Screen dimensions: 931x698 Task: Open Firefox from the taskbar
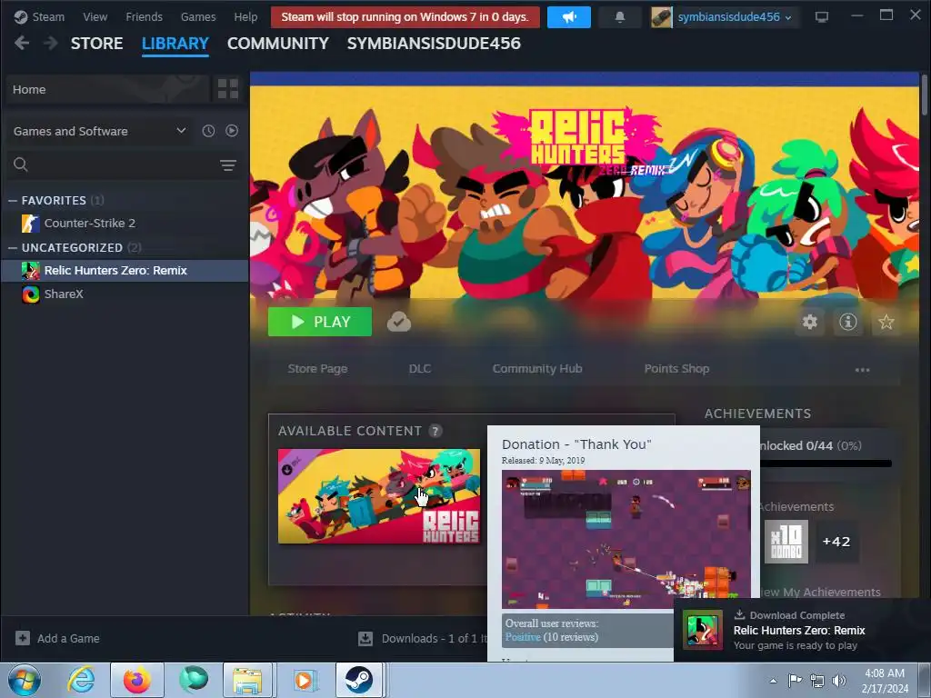click(137, 680)
